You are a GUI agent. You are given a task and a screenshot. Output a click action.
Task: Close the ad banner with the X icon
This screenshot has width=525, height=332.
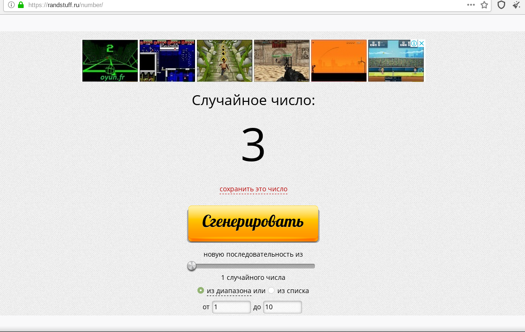point(421,44)
